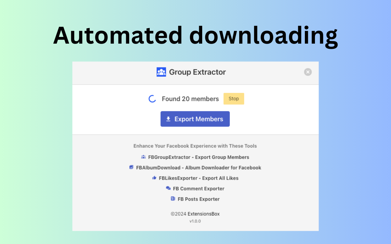Click the v1.0.0 version label
The width and height of the screenshot is (391, 244).
pos(195,221)
